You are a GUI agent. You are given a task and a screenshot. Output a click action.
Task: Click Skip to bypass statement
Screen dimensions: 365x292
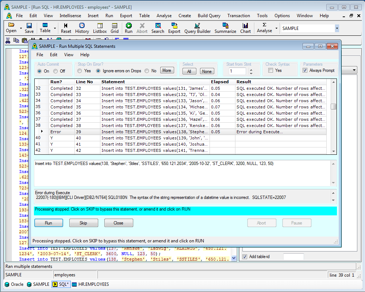click(x=84, y=223)
